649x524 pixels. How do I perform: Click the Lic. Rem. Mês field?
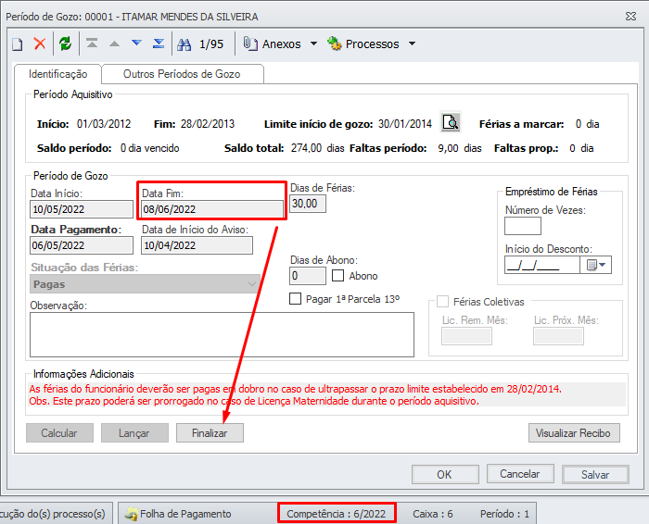click(466, 336)
